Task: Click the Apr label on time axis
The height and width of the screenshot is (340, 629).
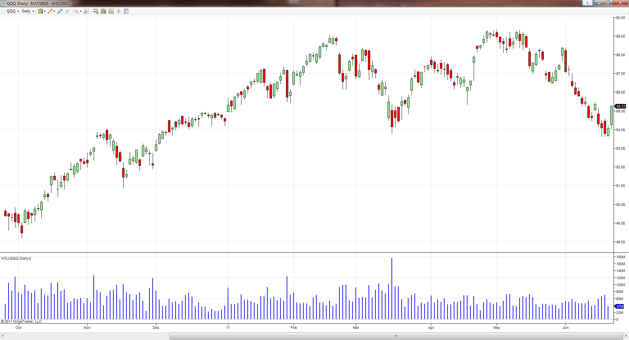Action: pos(431,328)
